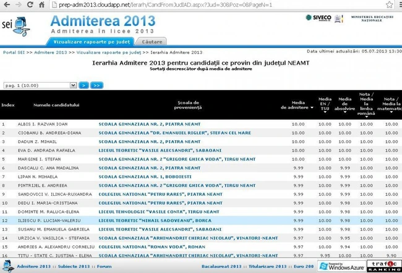
Task: Select candidate name LIPAN N. MIHAELA
Action: point(38,177)
